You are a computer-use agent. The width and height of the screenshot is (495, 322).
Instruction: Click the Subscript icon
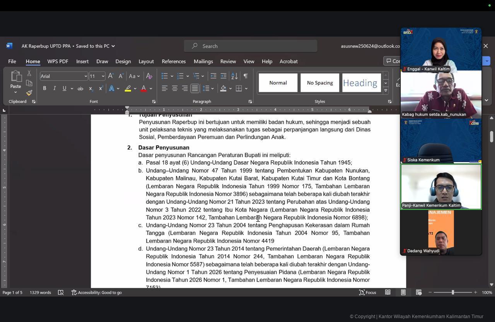pyautogui.click(x=90, y=89)
